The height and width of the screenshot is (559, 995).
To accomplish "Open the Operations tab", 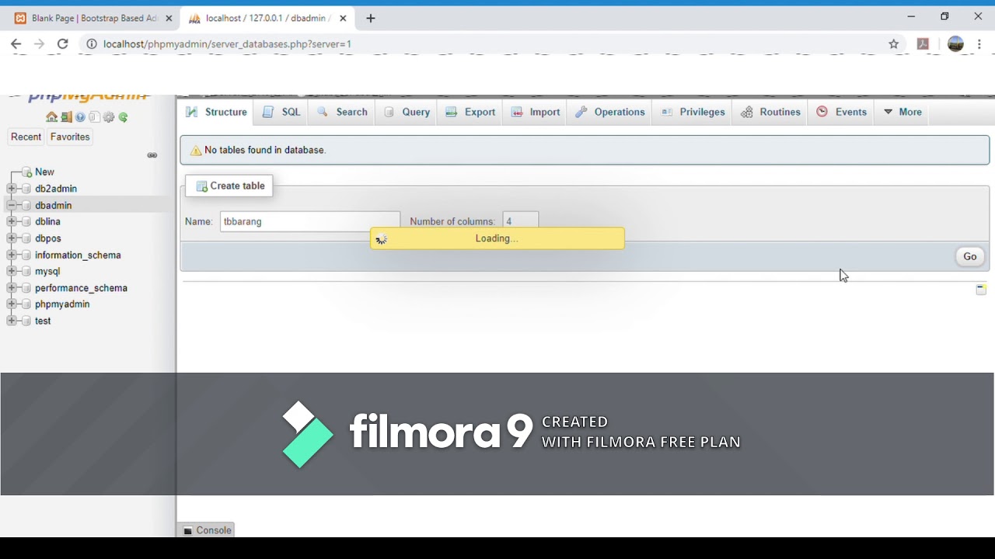I will tap(610, 112).
